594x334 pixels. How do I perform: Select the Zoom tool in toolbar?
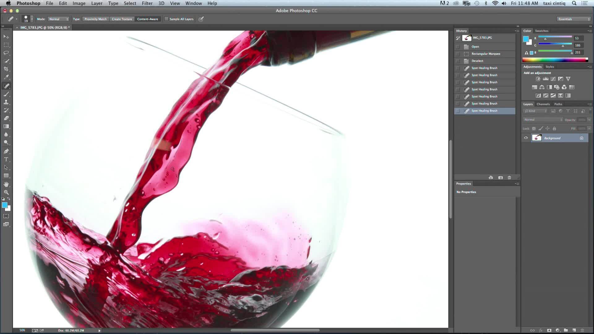(x=6, y=192)
